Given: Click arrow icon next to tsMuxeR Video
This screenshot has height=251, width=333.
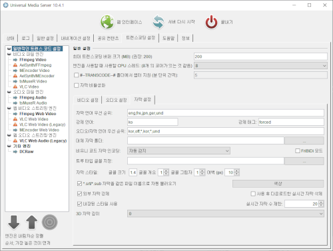Looking at the screenshot, I should [x=15, y=81].
